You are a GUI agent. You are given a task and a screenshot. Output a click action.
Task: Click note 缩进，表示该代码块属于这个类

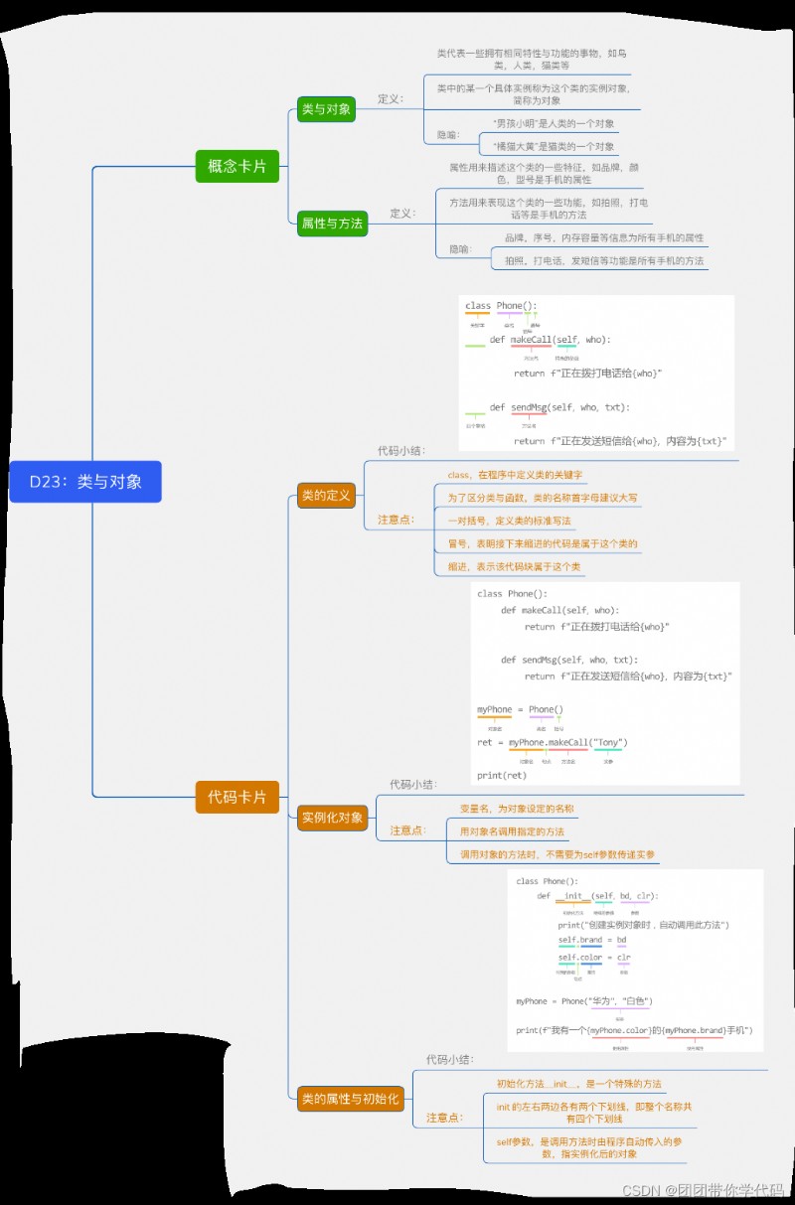[x=515, y=567]
